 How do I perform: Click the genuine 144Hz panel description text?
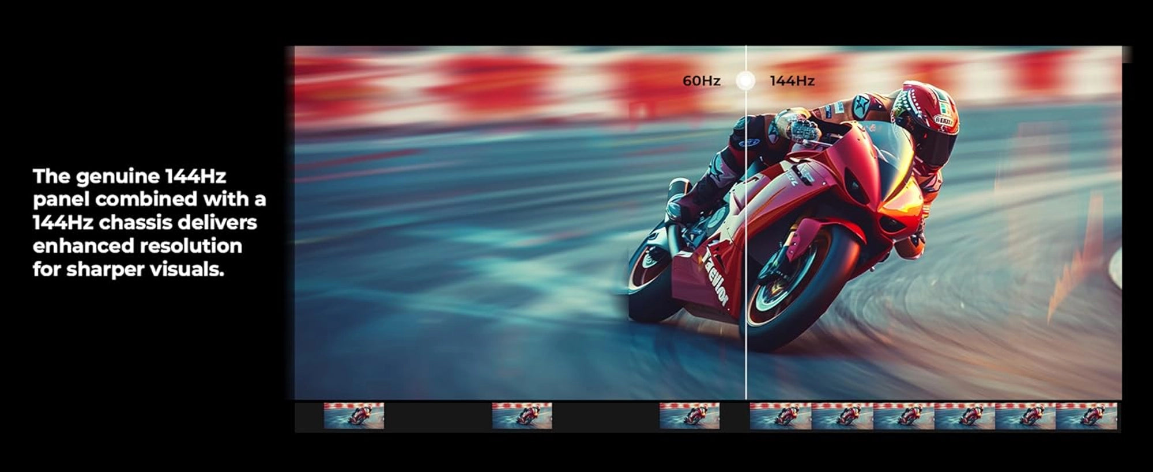pyautogui.click(x=149, y=222)
